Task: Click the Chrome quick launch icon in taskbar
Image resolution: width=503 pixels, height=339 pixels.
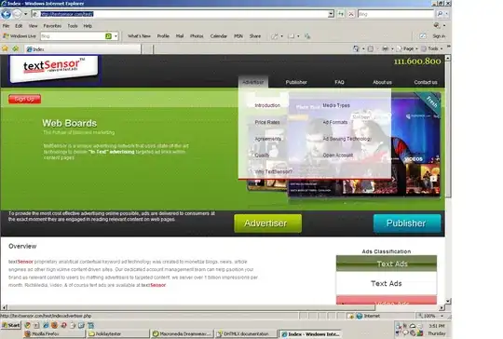Action: click(28, 325)
